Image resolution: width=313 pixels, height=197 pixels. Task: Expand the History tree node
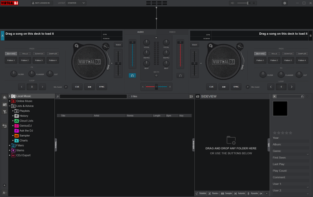(13, 116)
